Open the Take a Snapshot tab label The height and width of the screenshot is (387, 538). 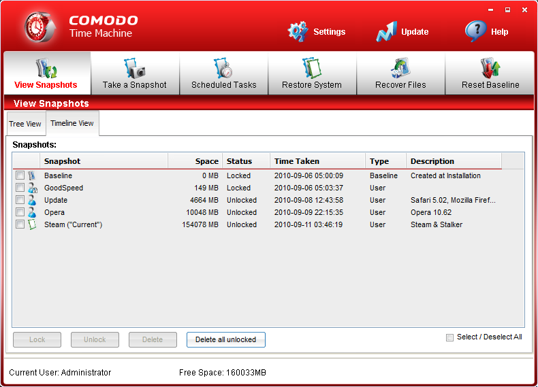135,84
